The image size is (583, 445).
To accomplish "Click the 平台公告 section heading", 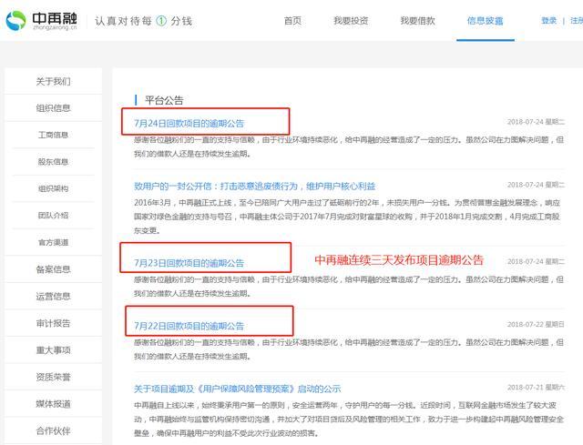I will point(164,100).
